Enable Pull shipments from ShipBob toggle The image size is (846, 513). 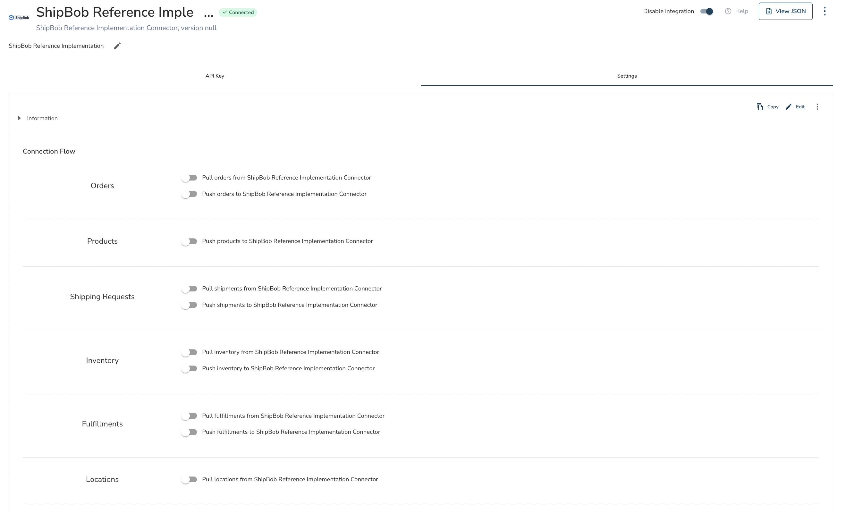(189, 289)
